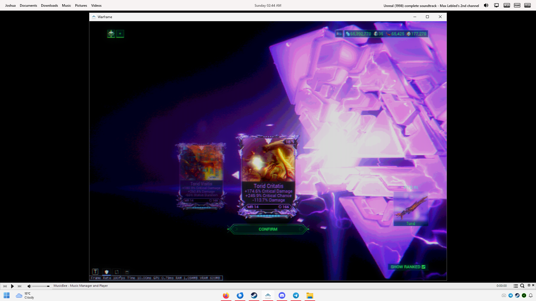
Task: Click the Razer system tray icon
Action: (x=524, y=295)
